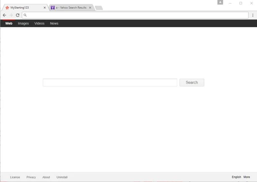Minimize the browser window
Viewport: 257px width, 182px height.
[x=230, y=3]
